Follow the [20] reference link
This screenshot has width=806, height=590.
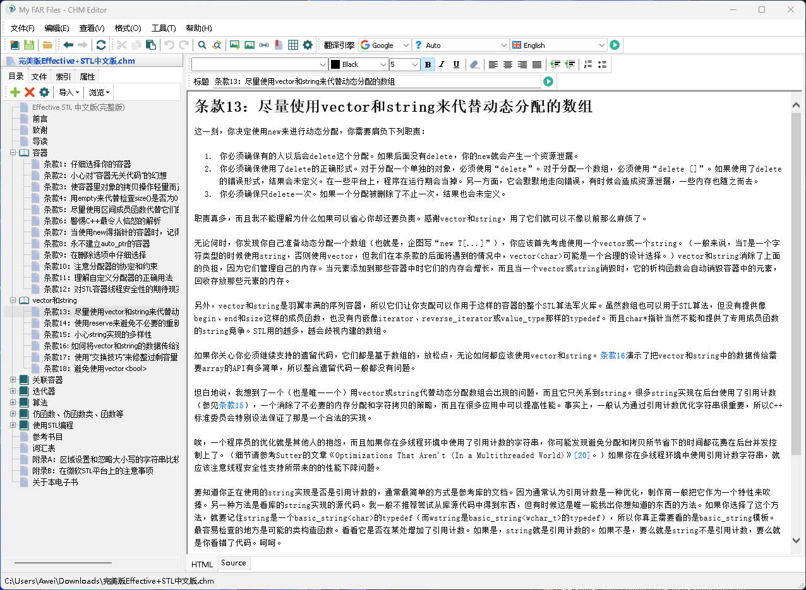click(x=581, y=455)
